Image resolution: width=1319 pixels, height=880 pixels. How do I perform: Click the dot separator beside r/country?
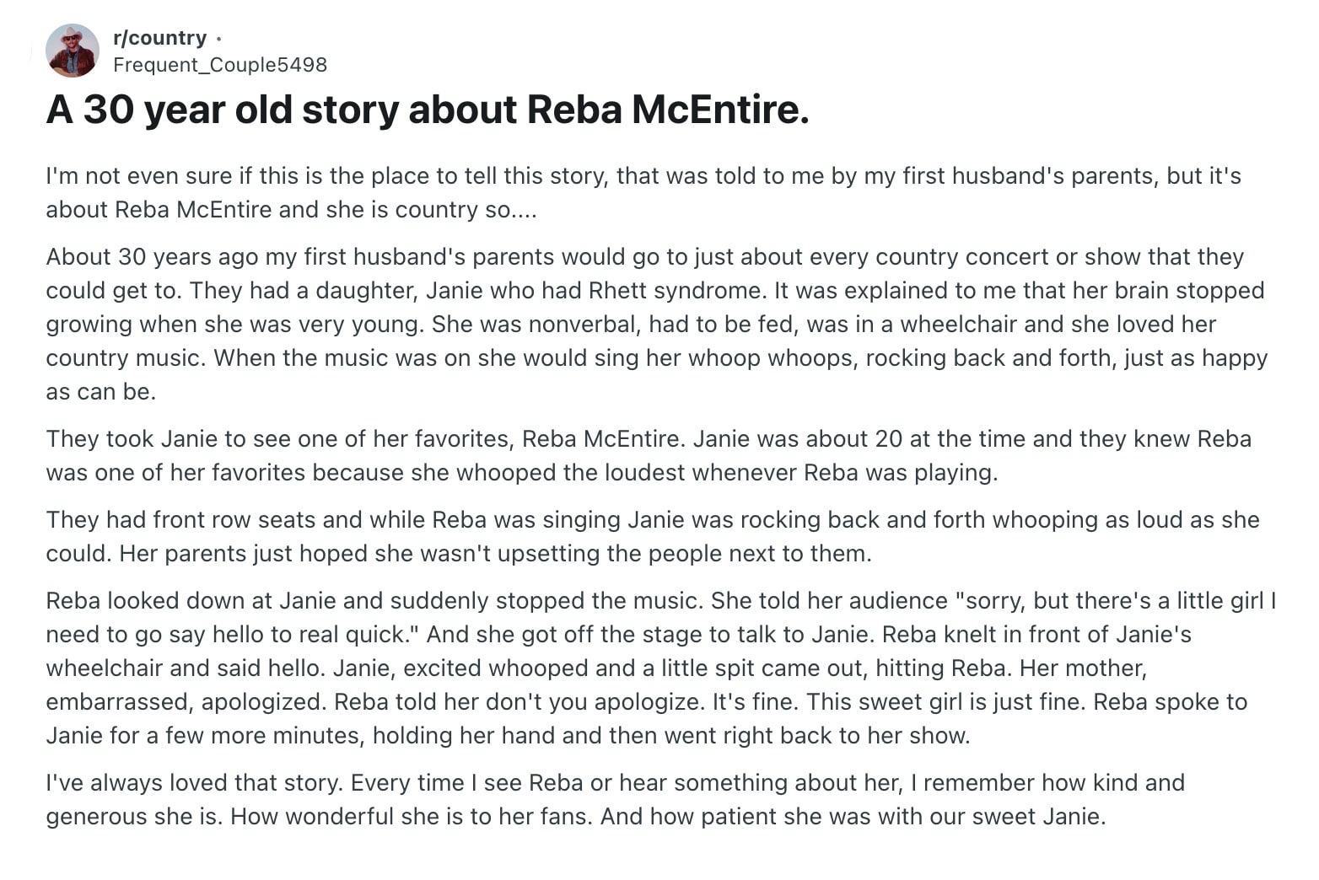218,39
